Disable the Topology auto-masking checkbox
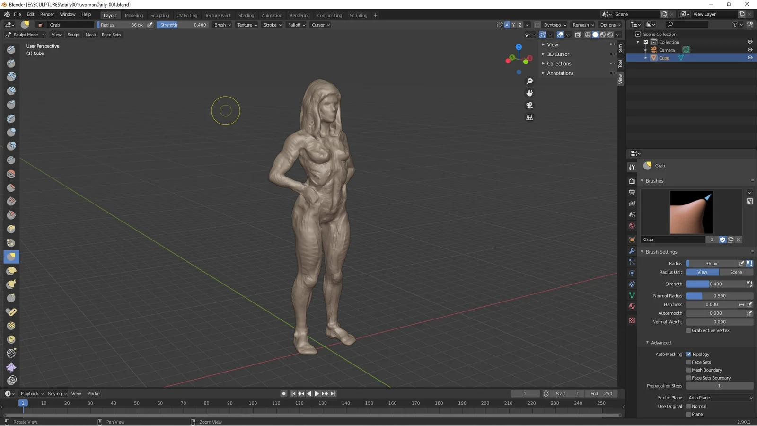Viewport: 757px width, 426px height. (x=689, y=354)
